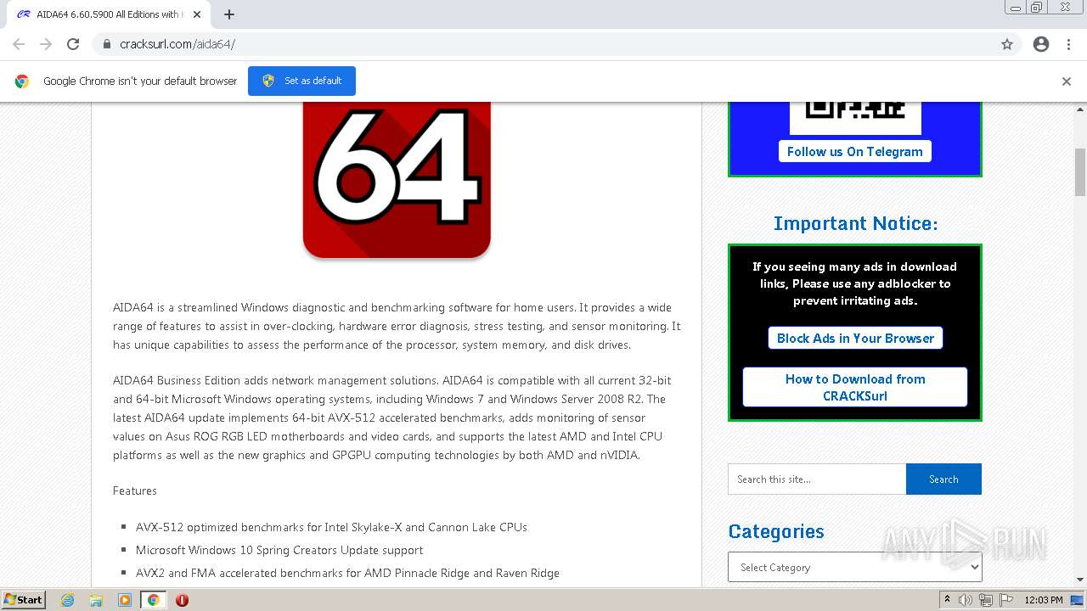The width and height of the screenshot is (1087, 611).
Task: Click the Chrome logo in notification bar
Action: coord(22,81)
